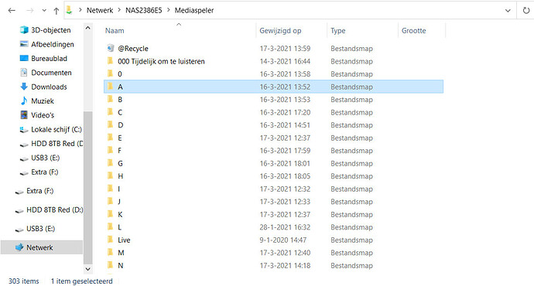Refresh the Mediaspeler folder view

click(x=526, y=11)
